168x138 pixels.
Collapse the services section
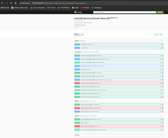pos(161,52)
